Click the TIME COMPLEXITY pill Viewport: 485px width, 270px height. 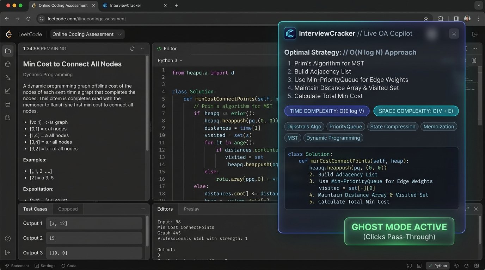pyautogui.click(x=327, y=111)
